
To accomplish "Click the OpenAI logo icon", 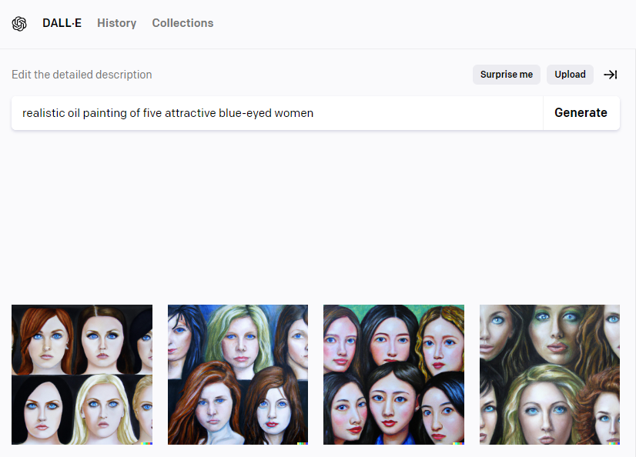I will click(x=19, y=24).
